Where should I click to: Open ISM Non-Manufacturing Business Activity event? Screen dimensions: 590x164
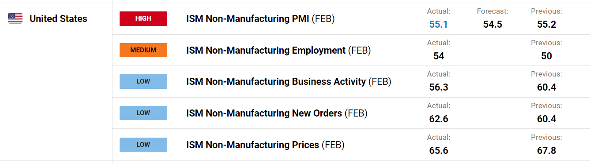[289, 82]
